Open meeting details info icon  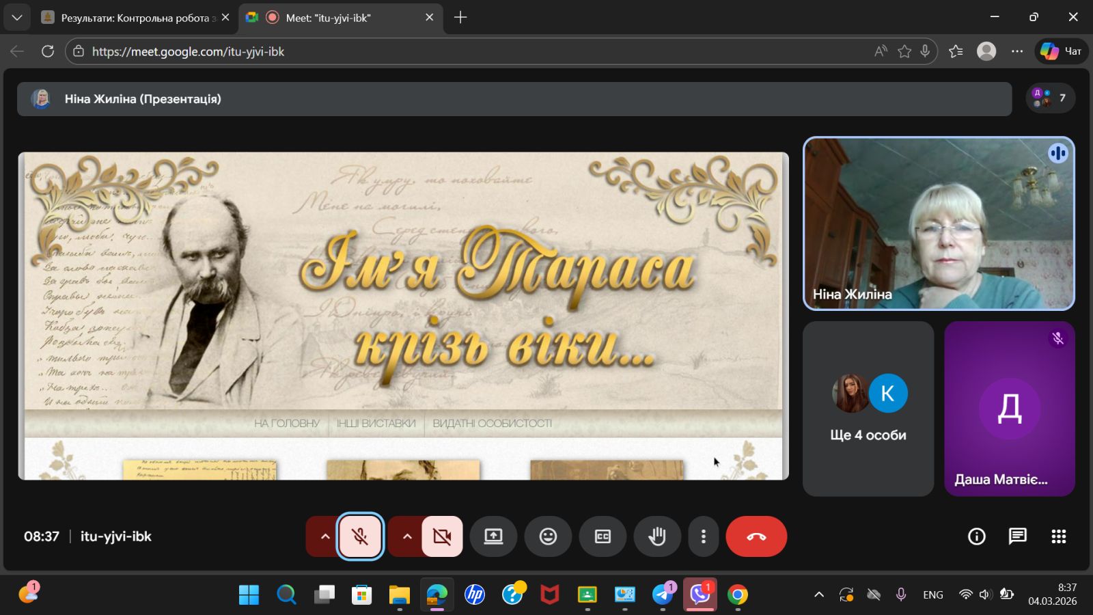tap(977, 536)
